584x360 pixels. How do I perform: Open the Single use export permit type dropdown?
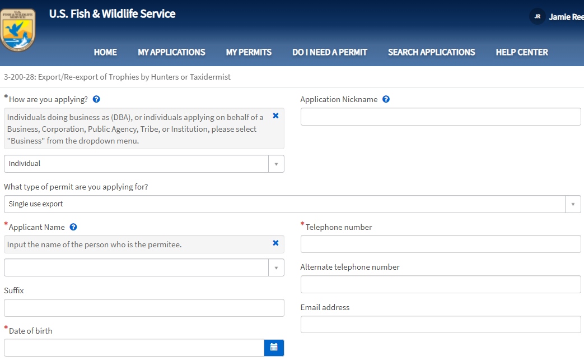tap(572, 204)
